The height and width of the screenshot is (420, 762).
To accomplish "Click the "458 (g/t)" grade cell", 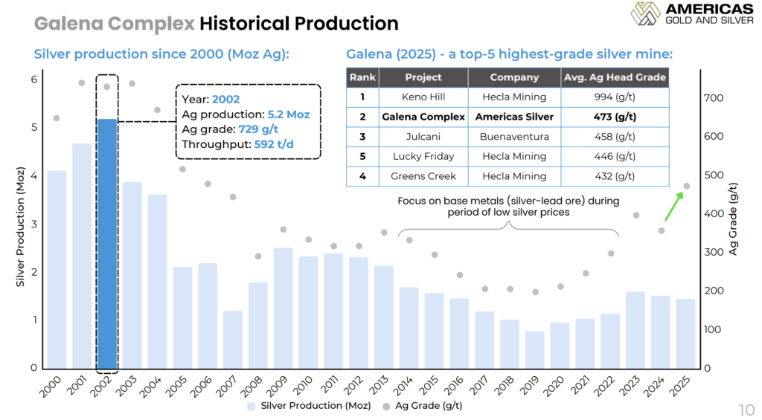I will [615, 137].
